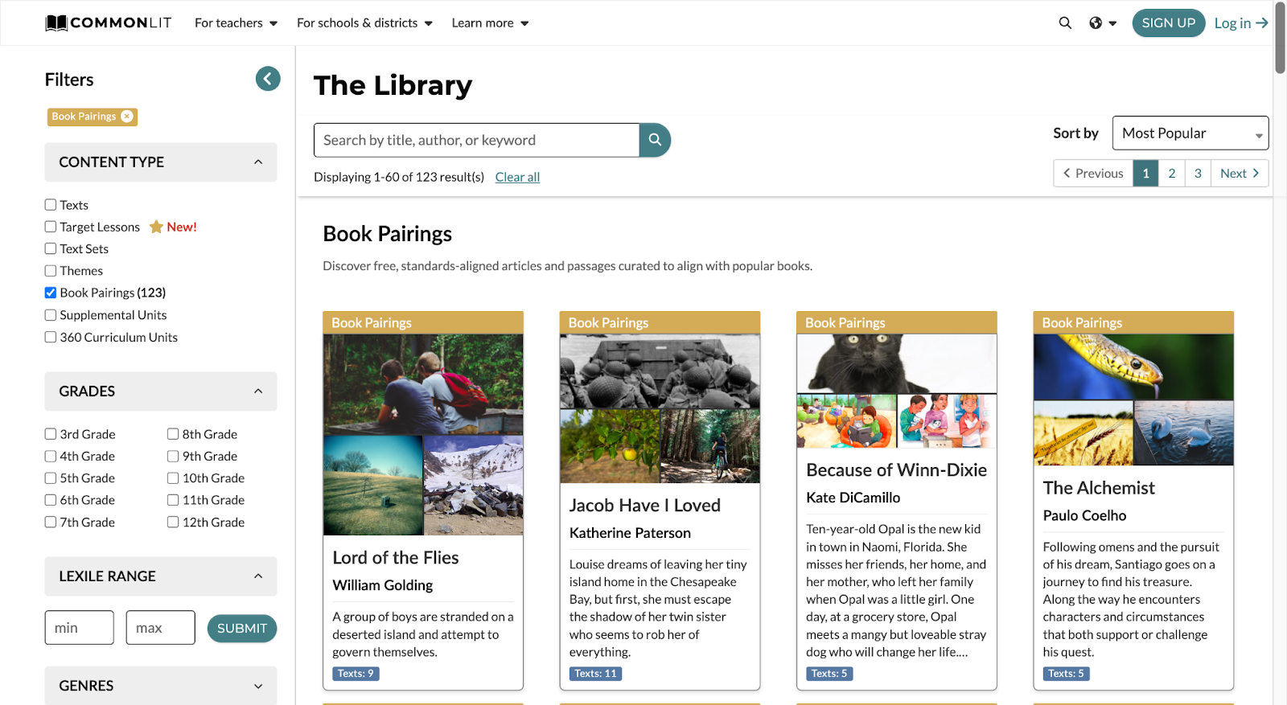Viewport: 1287px width, 705px height.
Task: Click the Clear all link
Action: (x=517, y=177)
